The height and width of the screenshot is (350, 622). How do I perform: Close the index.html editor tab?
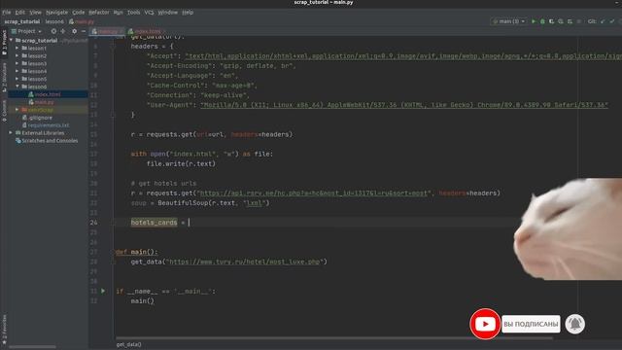coord(164,31)
